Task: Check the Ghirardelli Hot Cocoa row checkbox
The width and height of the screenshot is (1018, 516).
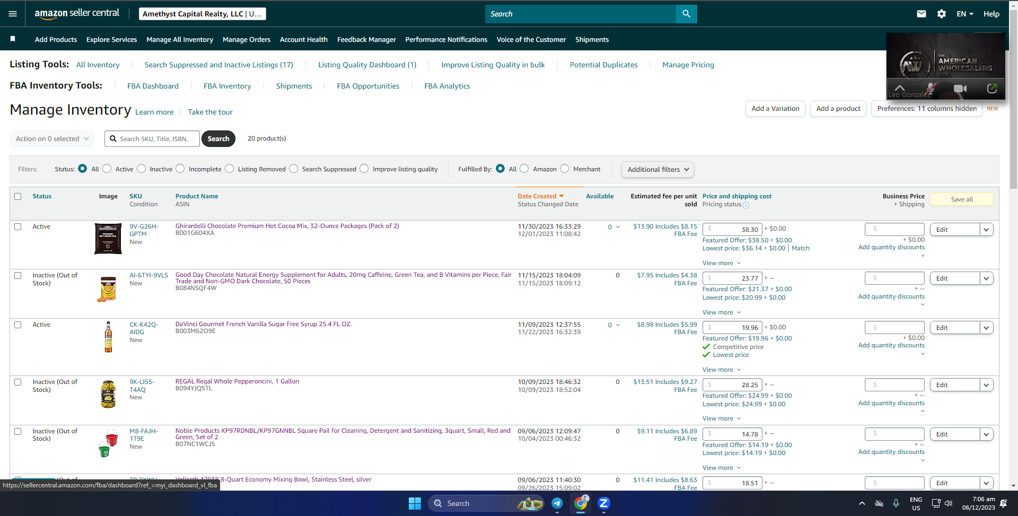Action: coord(18,226)
